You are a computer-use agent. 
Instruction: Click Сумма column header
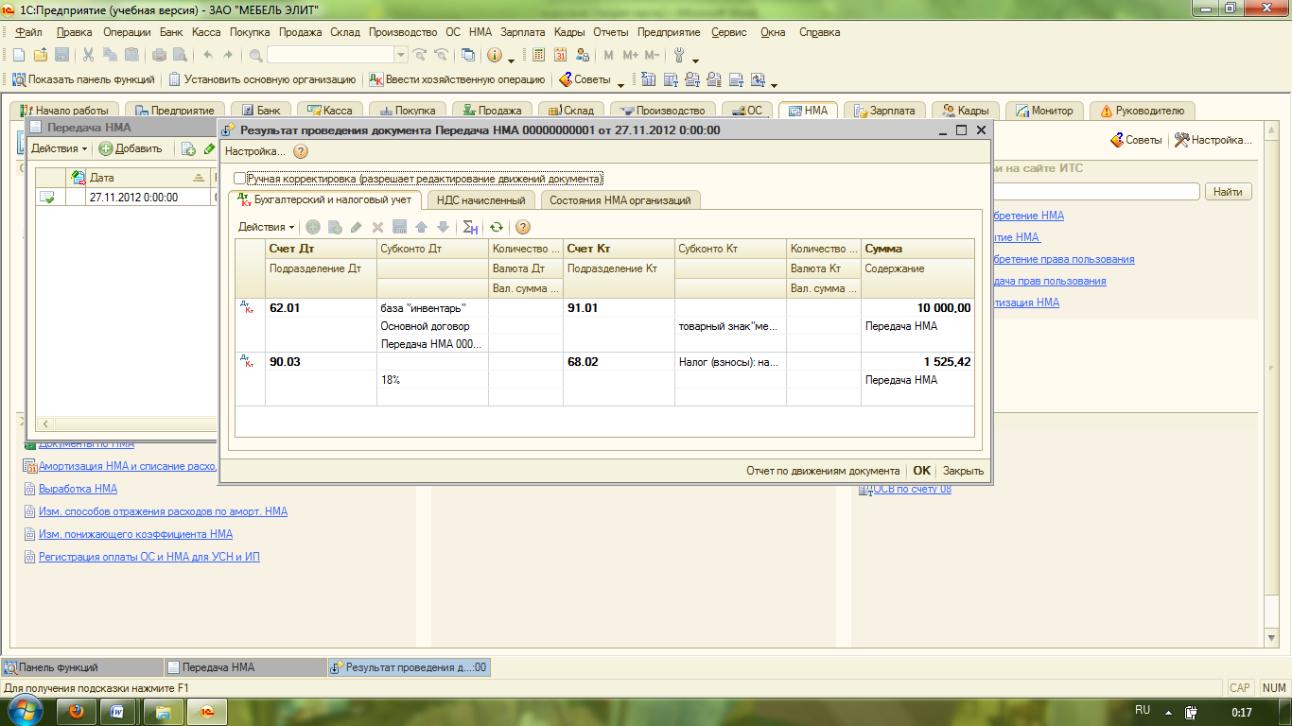click(917, 249)
